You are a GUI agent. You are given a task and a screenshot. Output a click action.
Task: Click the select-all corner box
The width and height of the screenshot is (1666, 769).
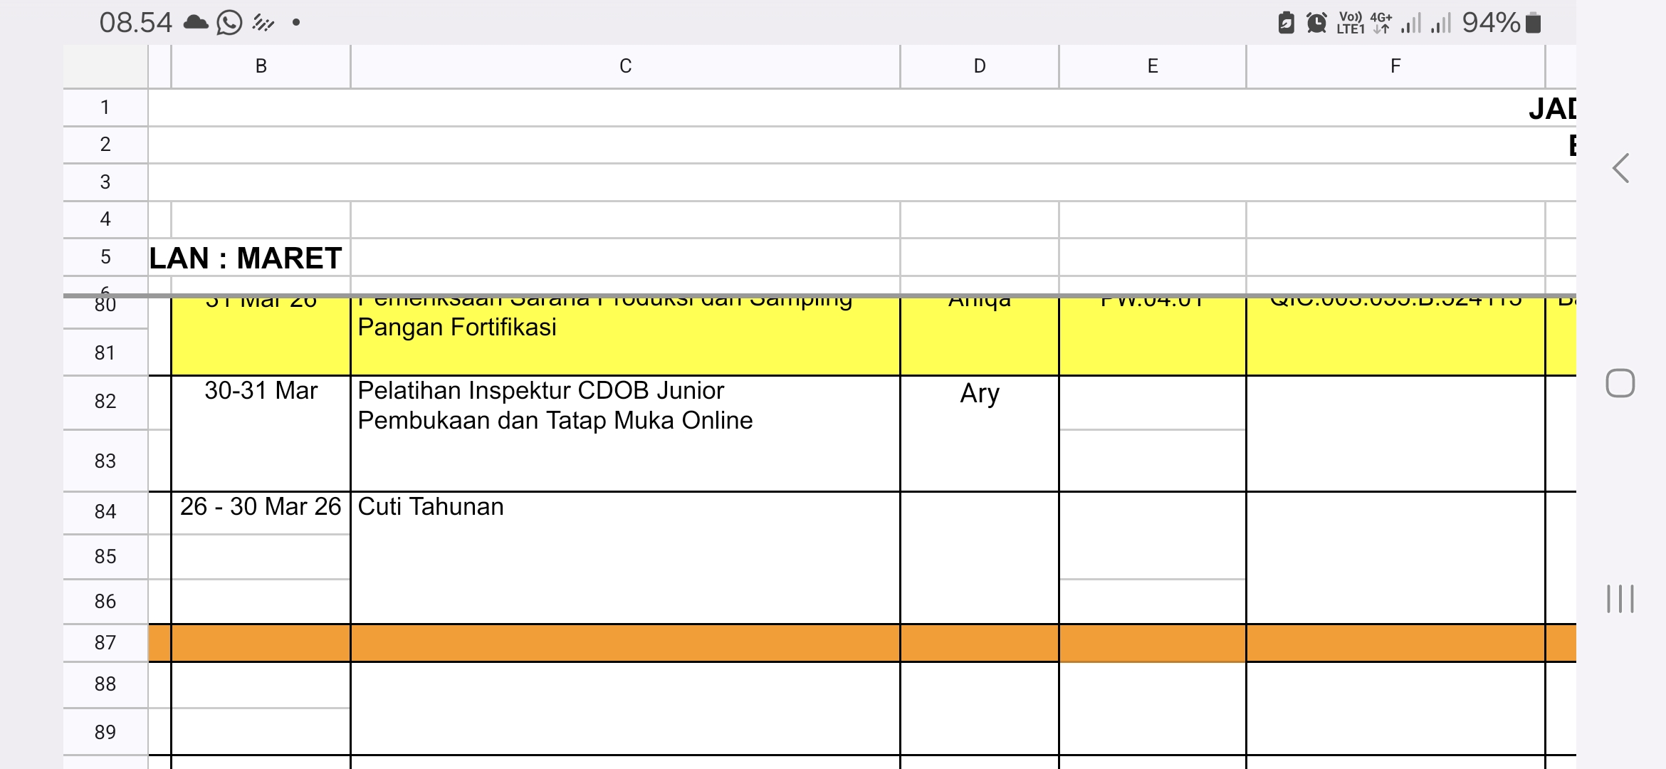[105, 66]
